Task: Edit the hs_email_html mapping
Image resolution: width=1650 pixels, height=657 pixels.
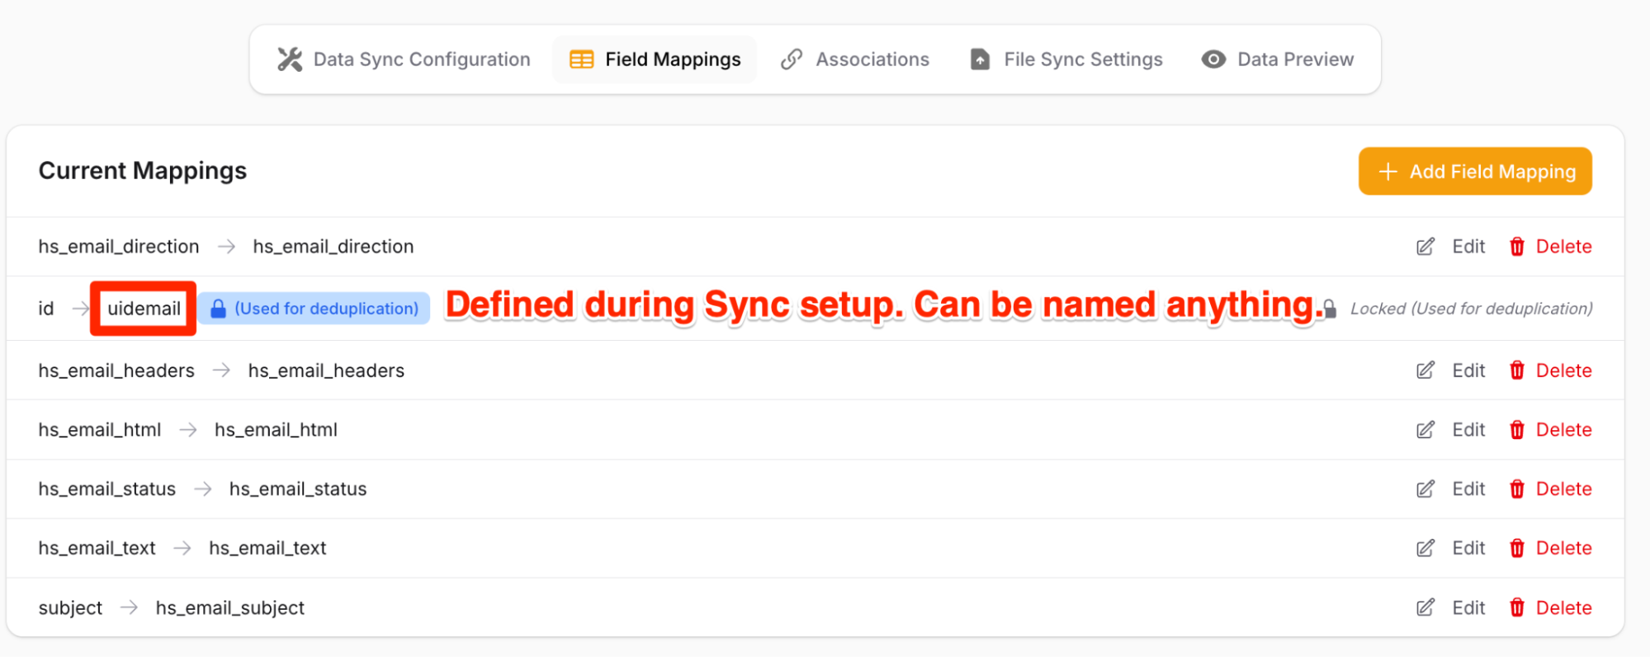Action: tap(1451, 430)
